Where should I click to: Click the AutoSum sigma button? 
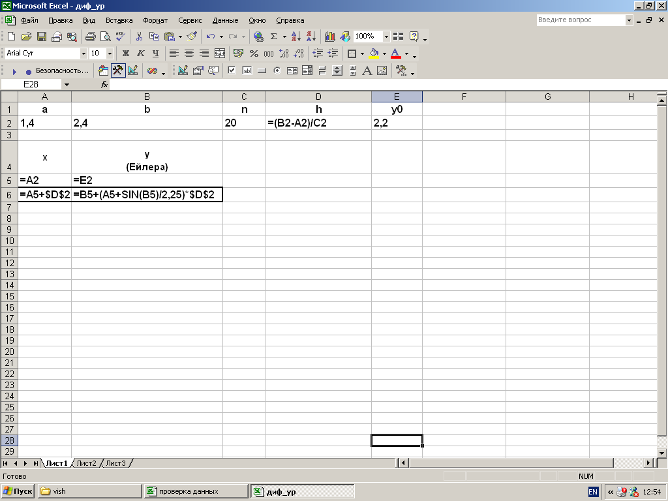point(273,37)
